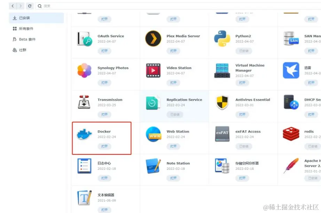The width and height of the screenshot is (321, 213).
Task: Refresh the package list
Action: [30, 6]
